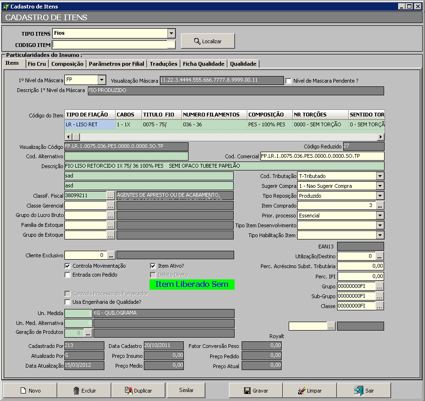Click the Novo blank page button
The width and height of the screenshot is (425, 401).
[30, 390]
